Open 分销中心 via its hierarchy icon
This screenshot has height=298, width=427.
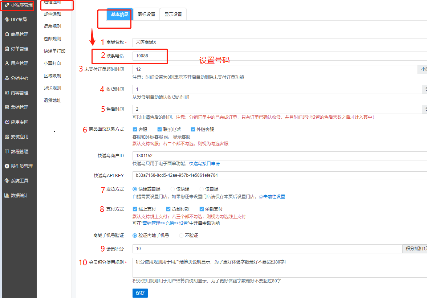(x=7, y=78)
